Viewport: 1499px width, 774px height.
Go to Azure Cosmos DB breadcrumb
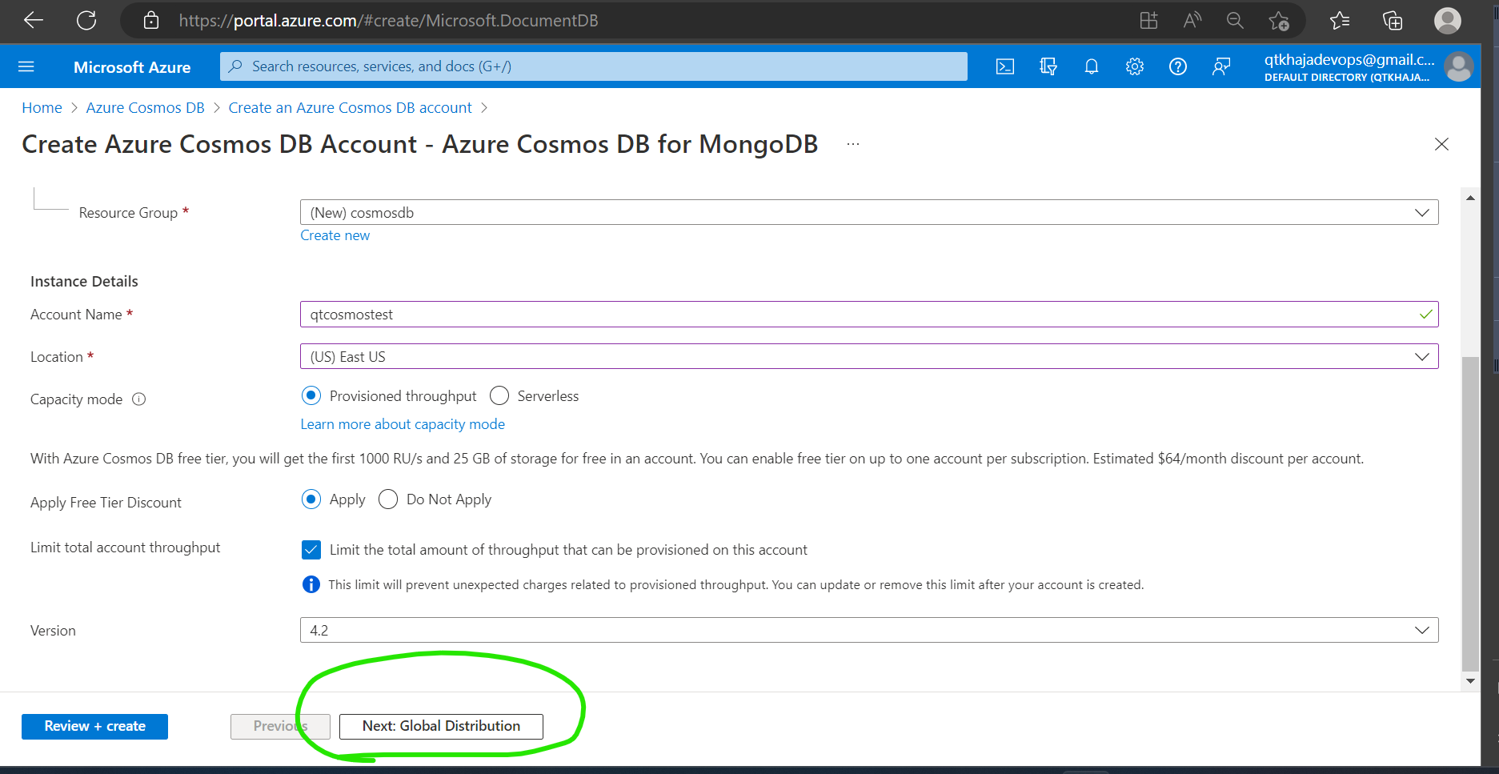[145, 108]
